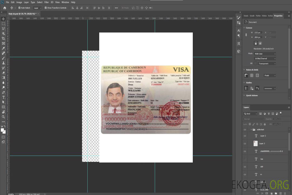Set canvas to portrait orientation
Image resolution: width=292 pixels, height=195 pixels.
coord(256,43)
